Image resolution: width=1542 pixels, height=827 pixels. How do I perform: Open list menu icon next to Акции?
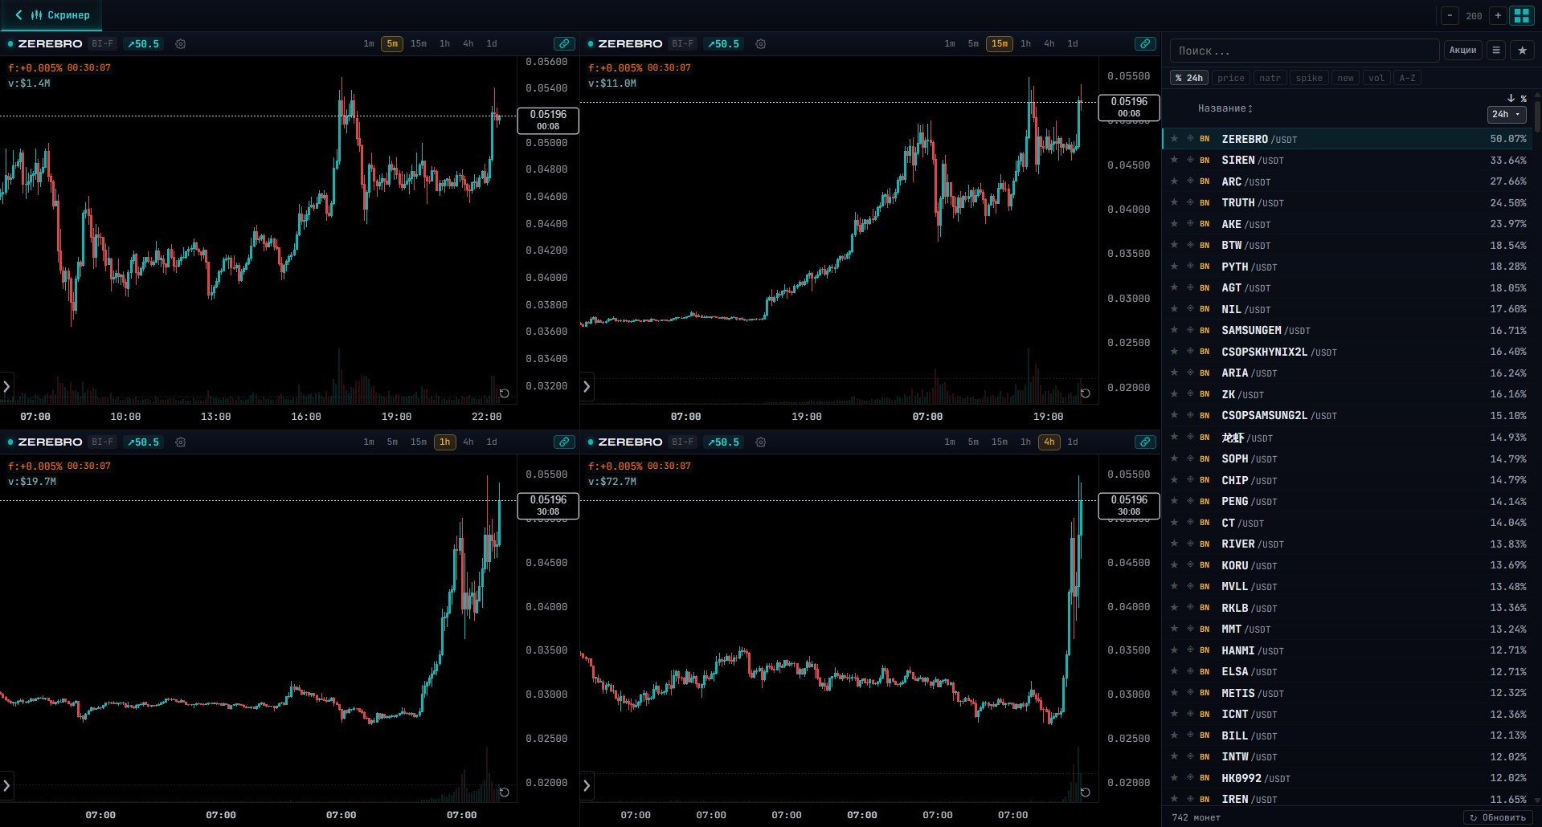pos(1496,51)
